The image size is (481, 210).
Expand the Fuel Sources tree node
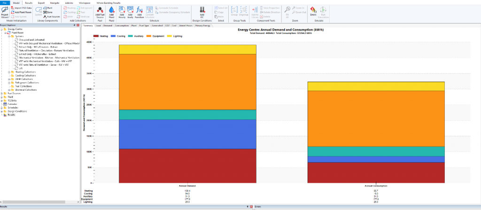(2, 93)
